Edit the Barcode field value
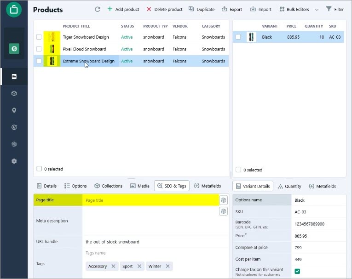352x279 pixels. tap(319, 224)
